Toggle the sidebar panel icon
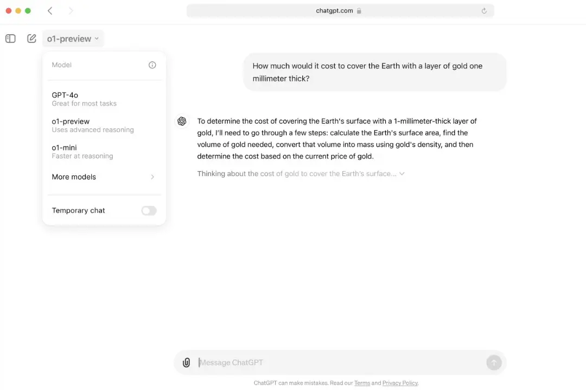 [x=10, y=38]
